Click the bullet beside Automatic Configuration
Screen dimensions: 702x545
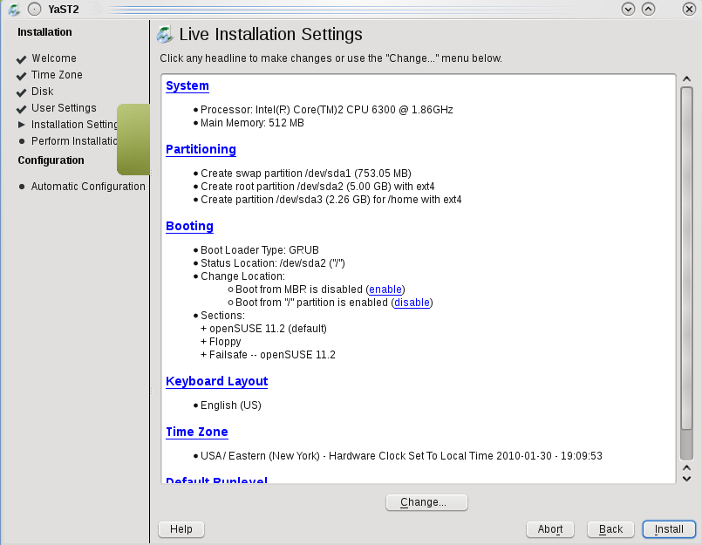pyautogui.click(x=22, y=187)
